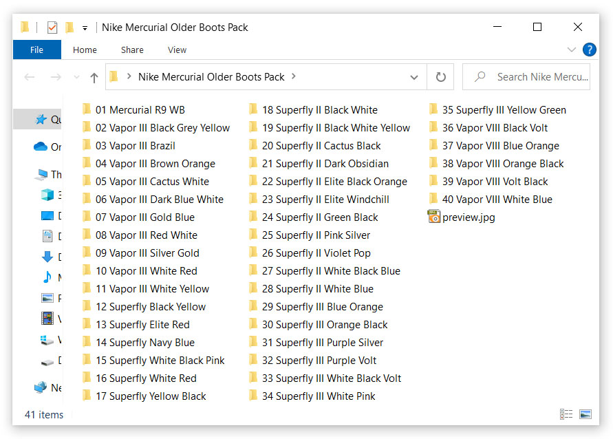Select folder 07 Vapor III Gold Blue
Viewport: 613px width, 439px height.
point(138,217)
